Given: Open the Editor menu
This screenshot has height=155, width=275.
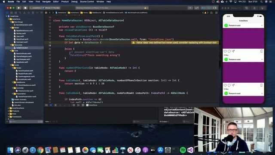Looking at the screenshot, I should click(x=56, y=2).
